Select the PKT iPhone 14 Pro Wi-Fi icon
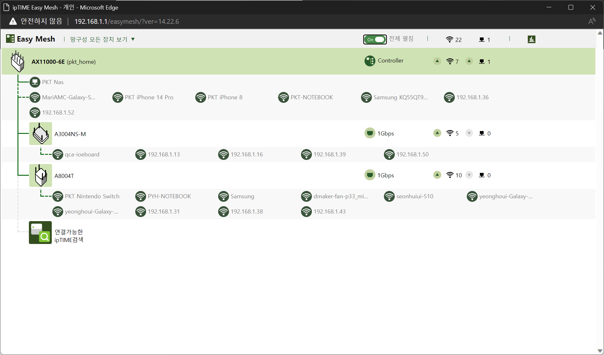This screenshot has width=604, height=355. click(118, 97)
